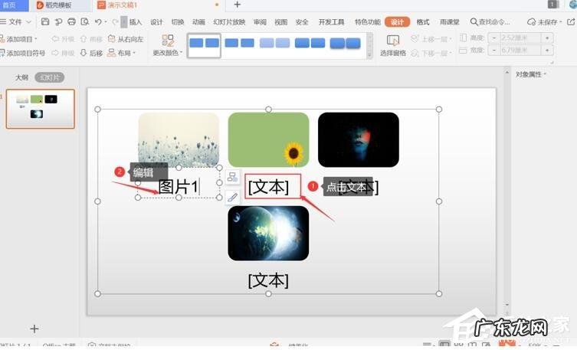The image size is (577, 350).
Task: Expand the 文件 dropdown chevron
Action: [28, 21]
